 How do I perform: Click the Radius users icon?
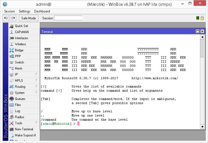click(x=12, y=117)
